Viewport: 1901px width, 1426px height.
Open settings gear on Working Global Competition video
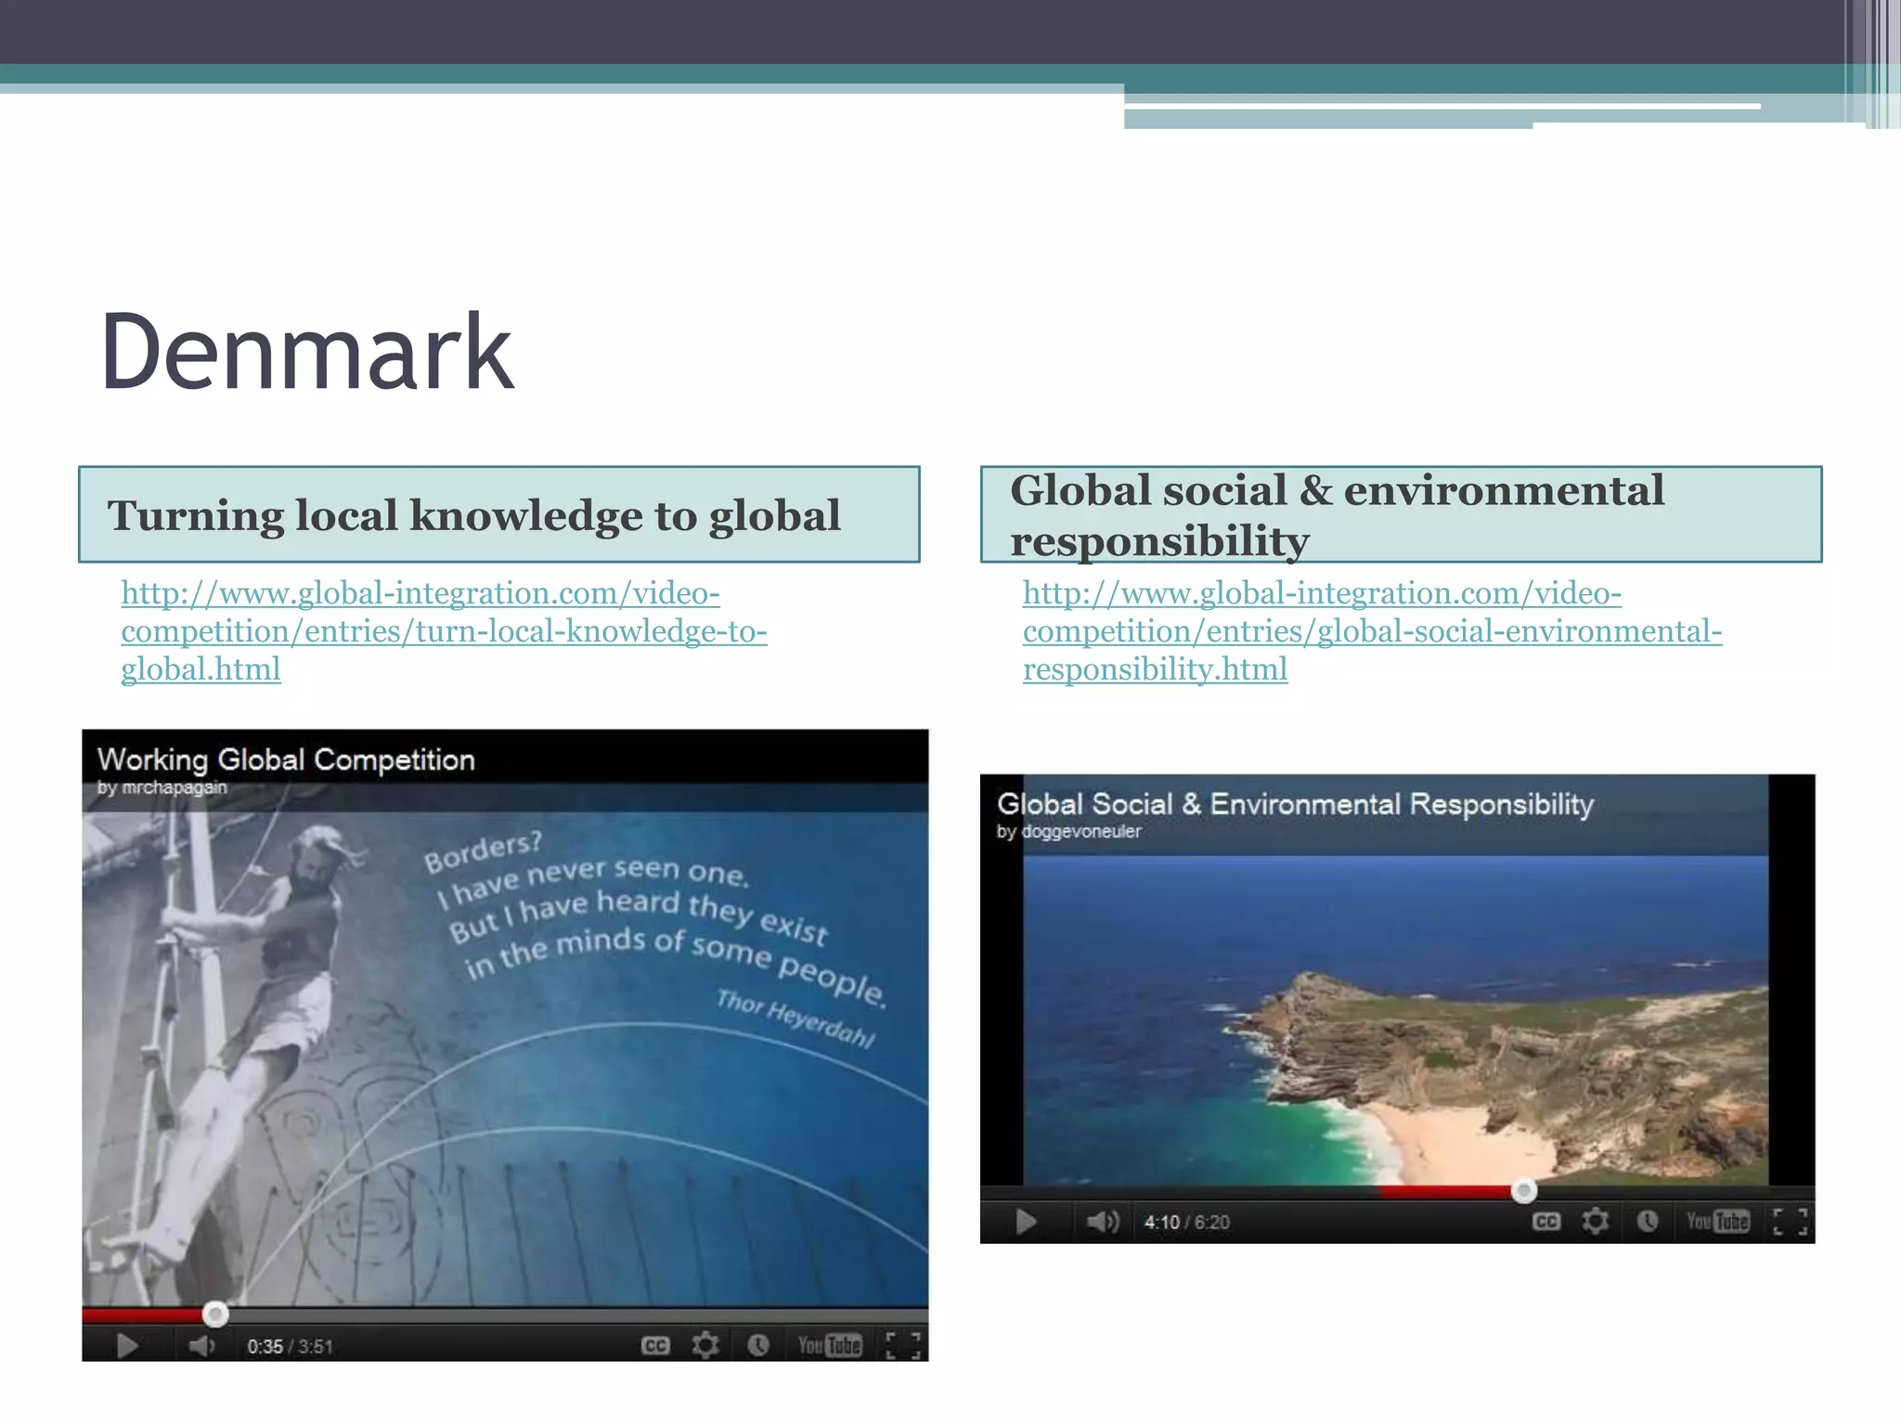coord(705,1345)
